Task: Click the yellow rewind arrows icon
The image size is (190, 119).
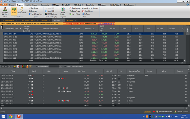Action: [x=14, y=67]
